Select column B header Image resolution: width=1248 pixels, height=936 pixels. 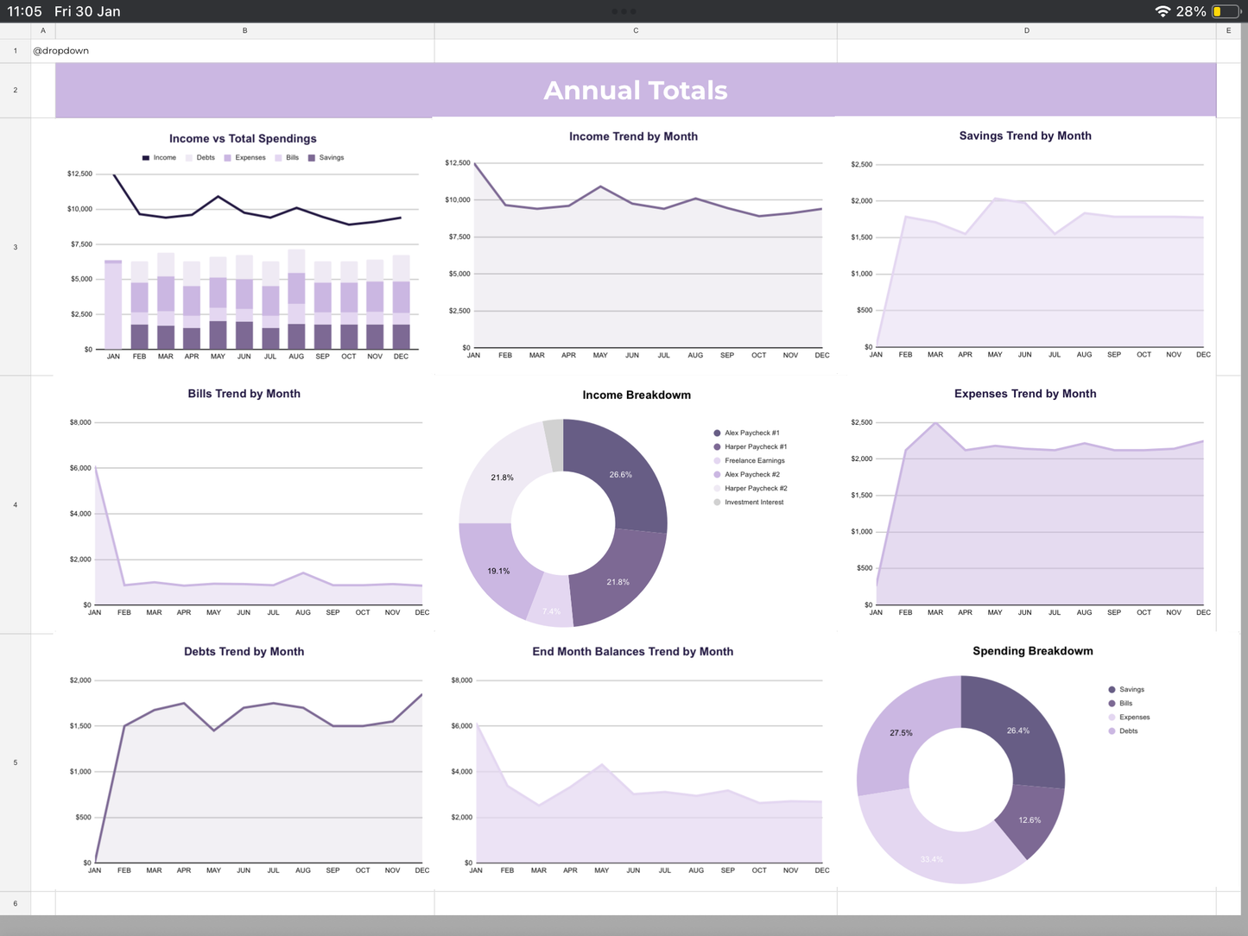click(244, 30)
